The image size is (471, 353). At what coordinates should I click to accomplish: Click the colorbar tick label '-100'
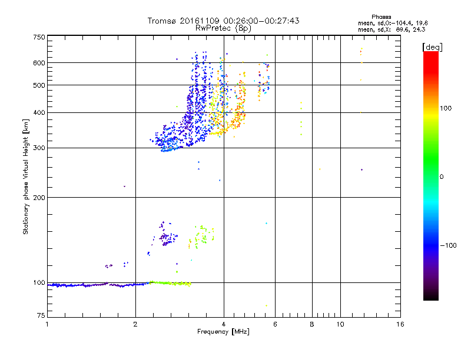[x=449, y=245]
